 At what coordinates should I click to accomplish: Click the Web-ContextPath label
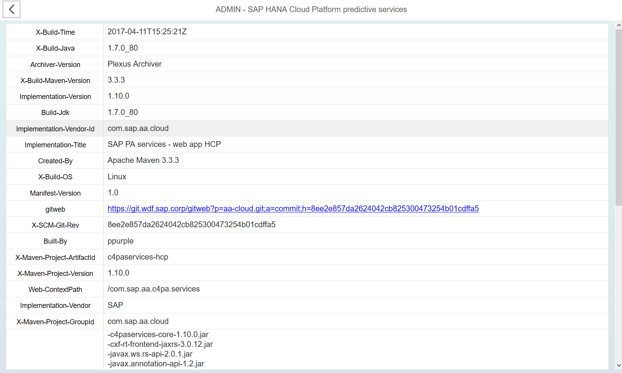point(55,290)
